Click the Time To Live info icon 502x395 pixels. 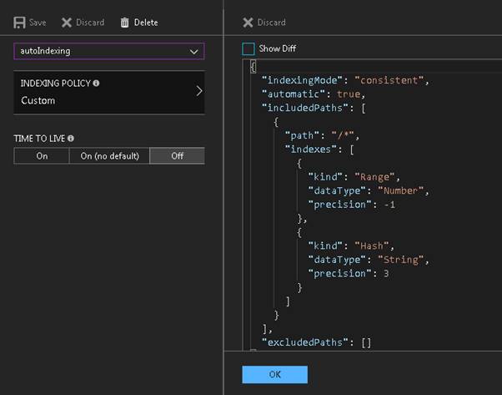click(71, 138)
